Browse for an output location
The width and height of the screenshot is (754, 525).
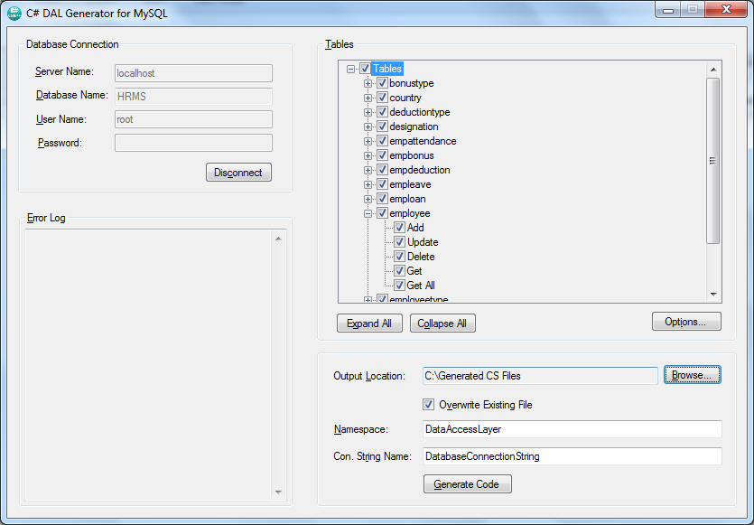[x=692, y=375]
